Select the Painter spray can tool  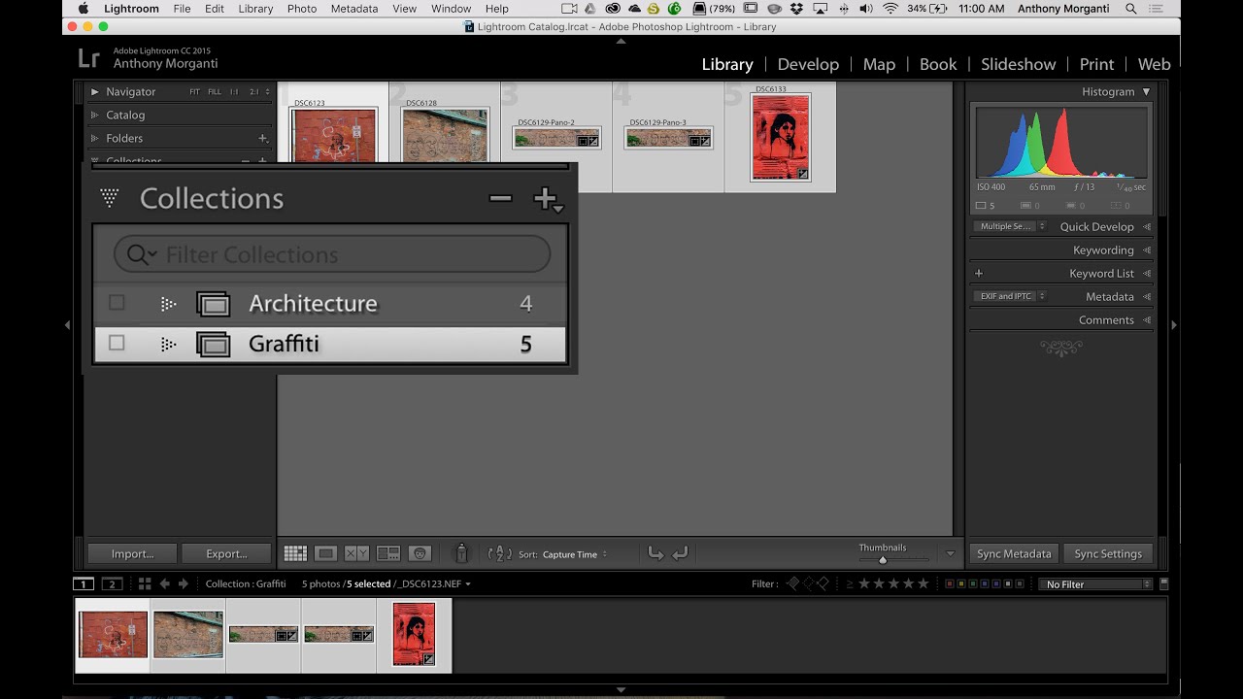tap(461, 553)
